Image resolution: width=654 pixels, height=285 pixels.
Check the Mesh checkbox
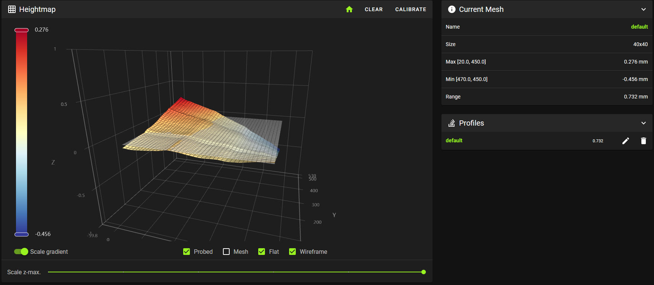[226, 252]
